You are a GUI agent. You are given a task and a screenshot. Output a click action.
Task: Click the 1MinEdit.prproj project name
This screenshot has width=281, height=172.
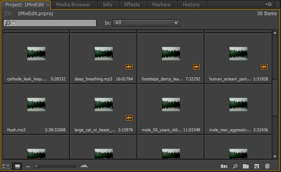tap(35, 13)
